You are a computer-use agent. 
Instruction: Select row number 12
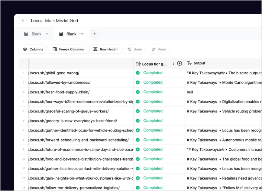tap(24, 178)
